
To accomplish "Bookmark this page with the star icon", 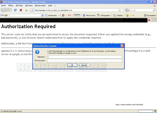I will coord(120,10).
